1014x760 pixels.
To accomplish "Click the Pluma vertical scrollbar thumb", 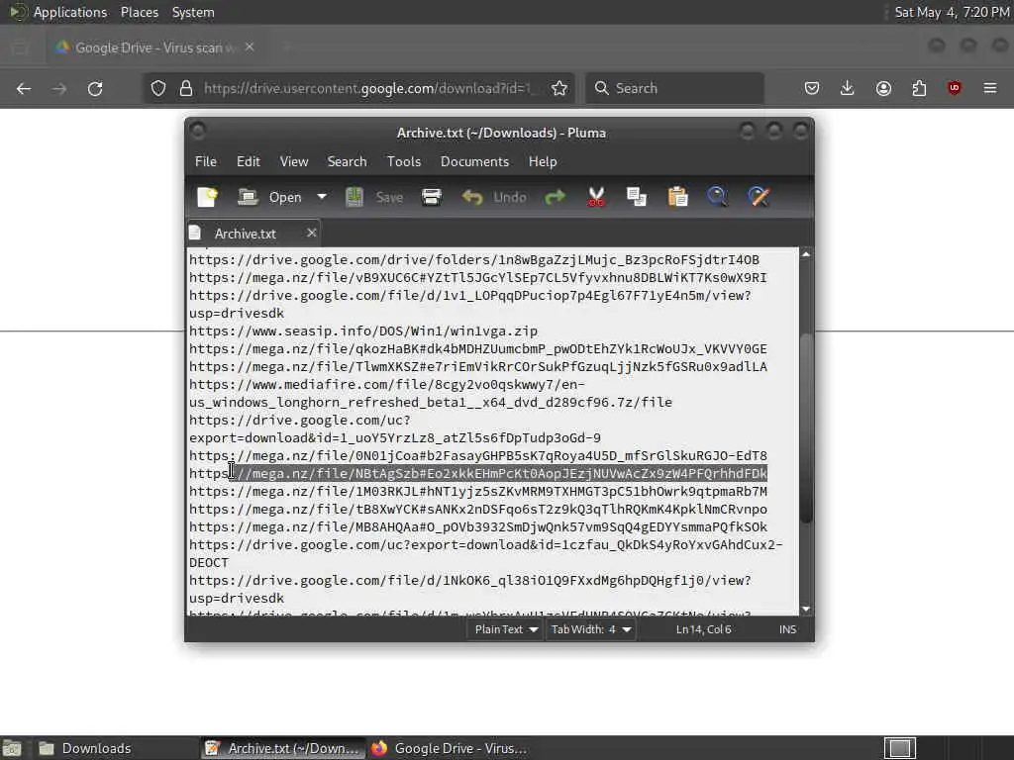I will pos(806,427).
